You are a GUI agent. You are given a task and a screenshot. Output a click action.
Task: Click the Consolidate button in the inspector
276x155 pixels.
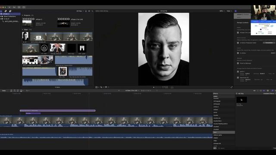(x=269, y=43)
